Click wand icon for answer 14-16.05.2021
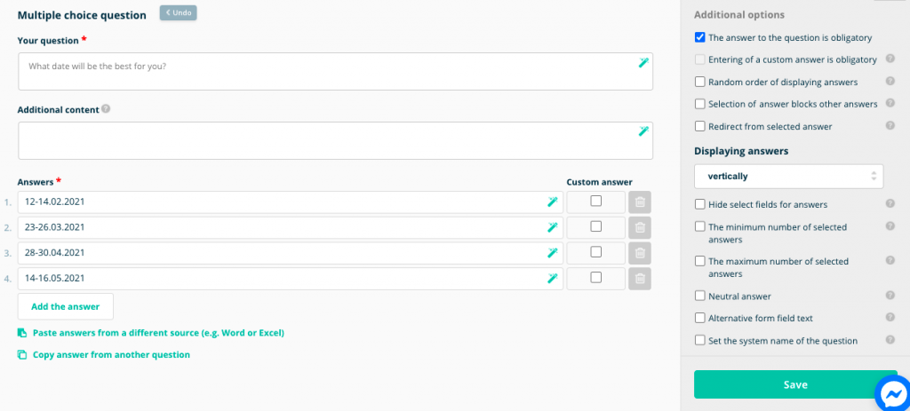The width and height of the screenshot is (910, 411). tap(553, 278)
